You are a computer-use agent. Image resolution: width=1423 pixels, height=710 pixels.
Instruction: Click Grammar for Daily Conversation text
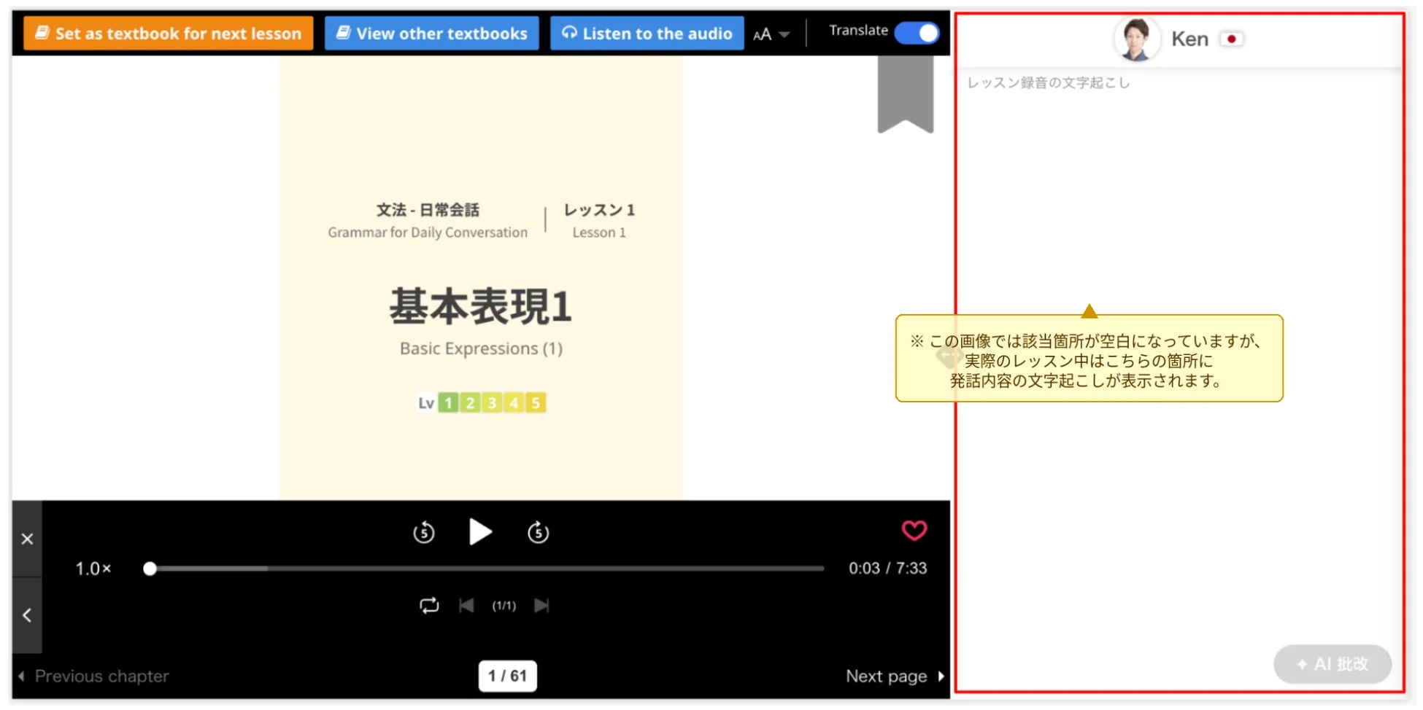428,233
